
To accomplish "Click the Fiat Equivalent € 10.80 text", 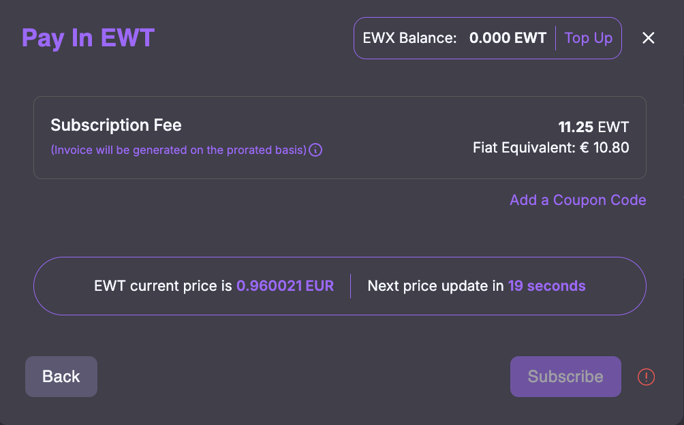I will pos(550,147).
